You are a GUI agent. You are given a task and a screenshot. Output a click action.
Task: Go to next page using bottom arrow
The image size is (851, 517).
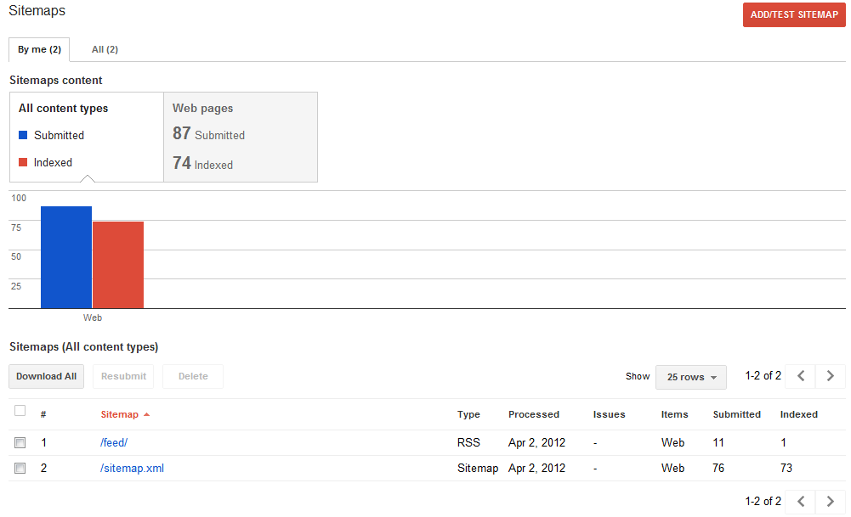click(831, 501)
